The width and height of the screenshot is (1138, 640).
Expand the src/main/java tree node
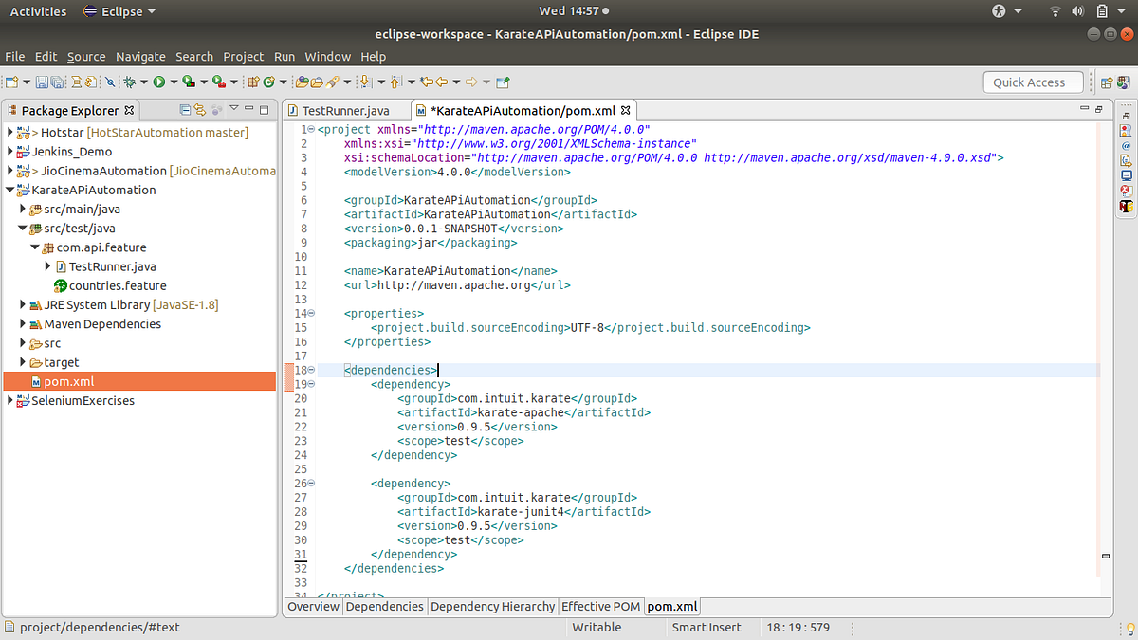[23, 209]
